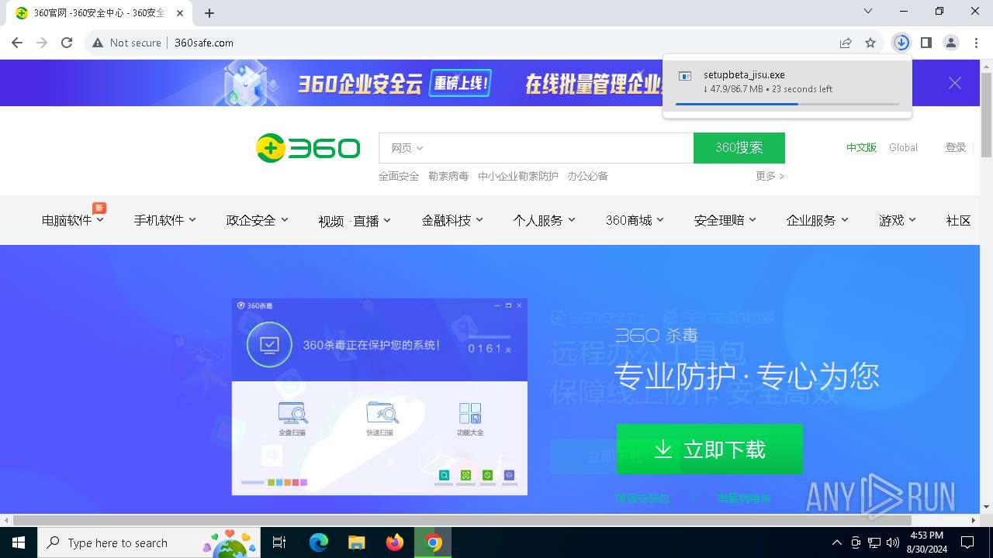Click the 勒索病毒 suggestion link
The height and width of the screenshot is (558, 993).
(x=448, y=176)
